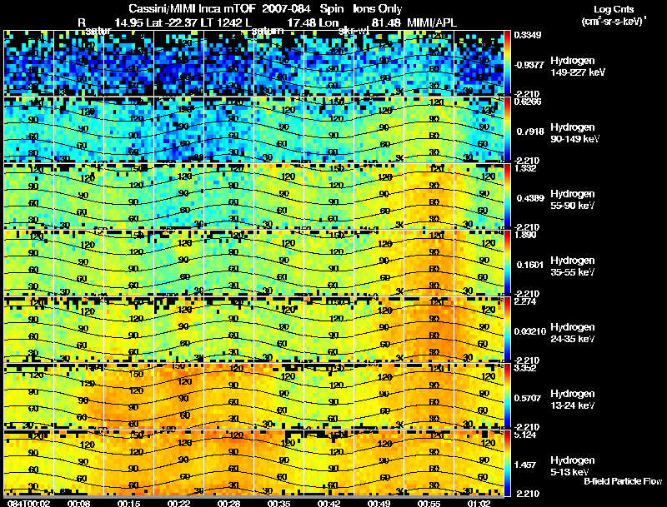The width and height of the screenshot is (667, 507).
Task: Click the time axis label 00:55
Action: tap(429, 503)
